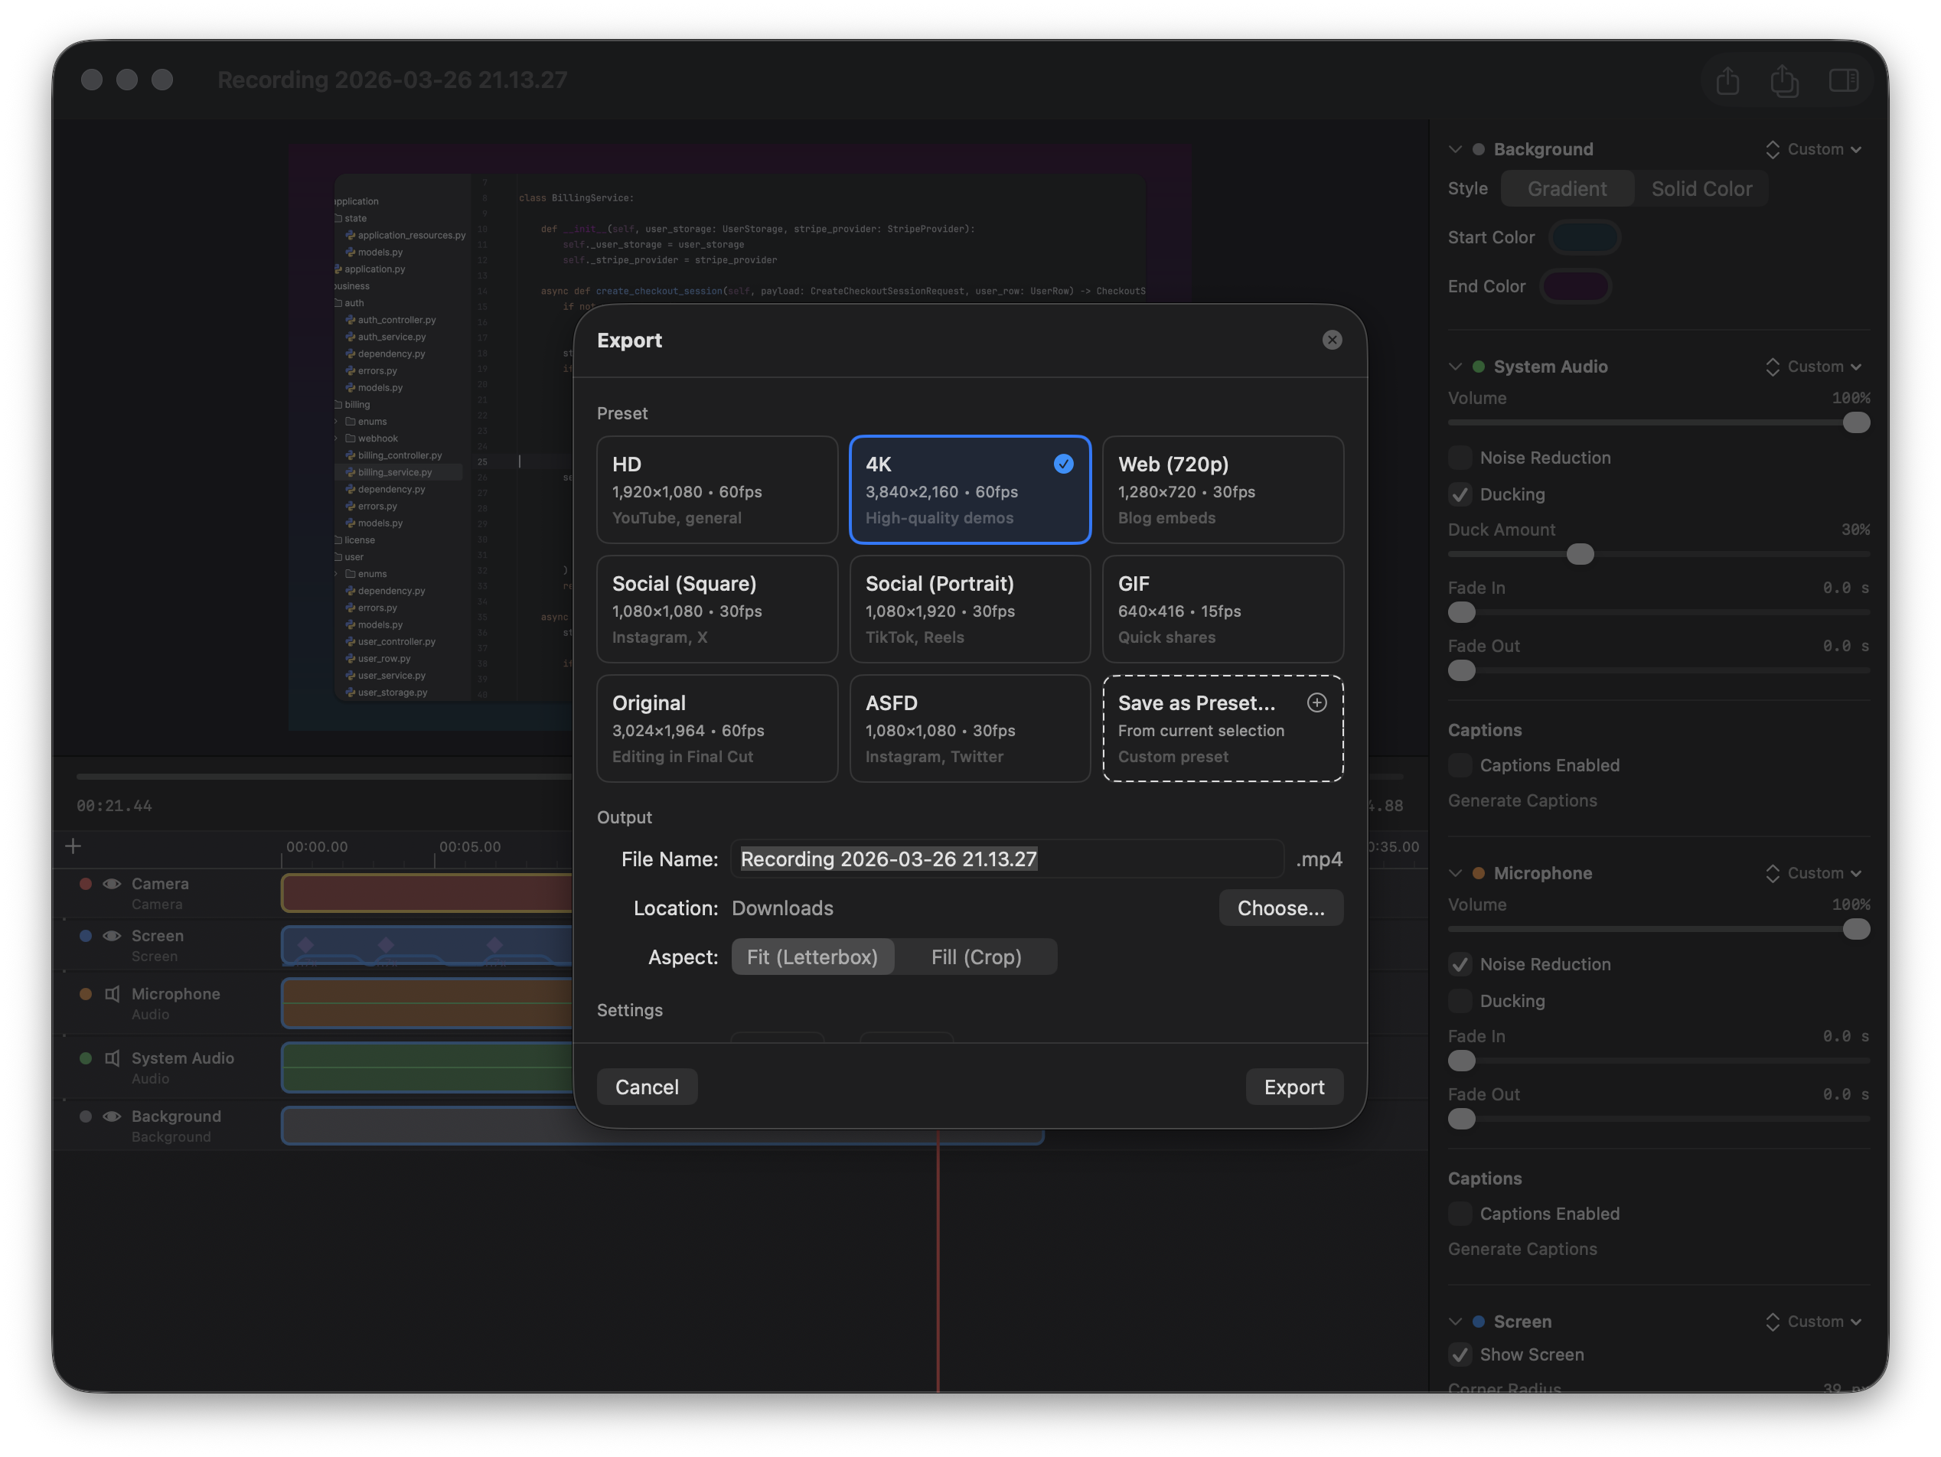1941x1457 pixels.
Task: Select the Camera clip on the timeline
Action: click(x=427, y=892)
